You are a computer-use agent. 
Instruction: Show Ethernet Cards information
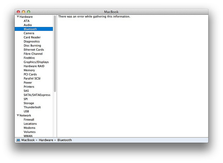(x=34, y=50)
